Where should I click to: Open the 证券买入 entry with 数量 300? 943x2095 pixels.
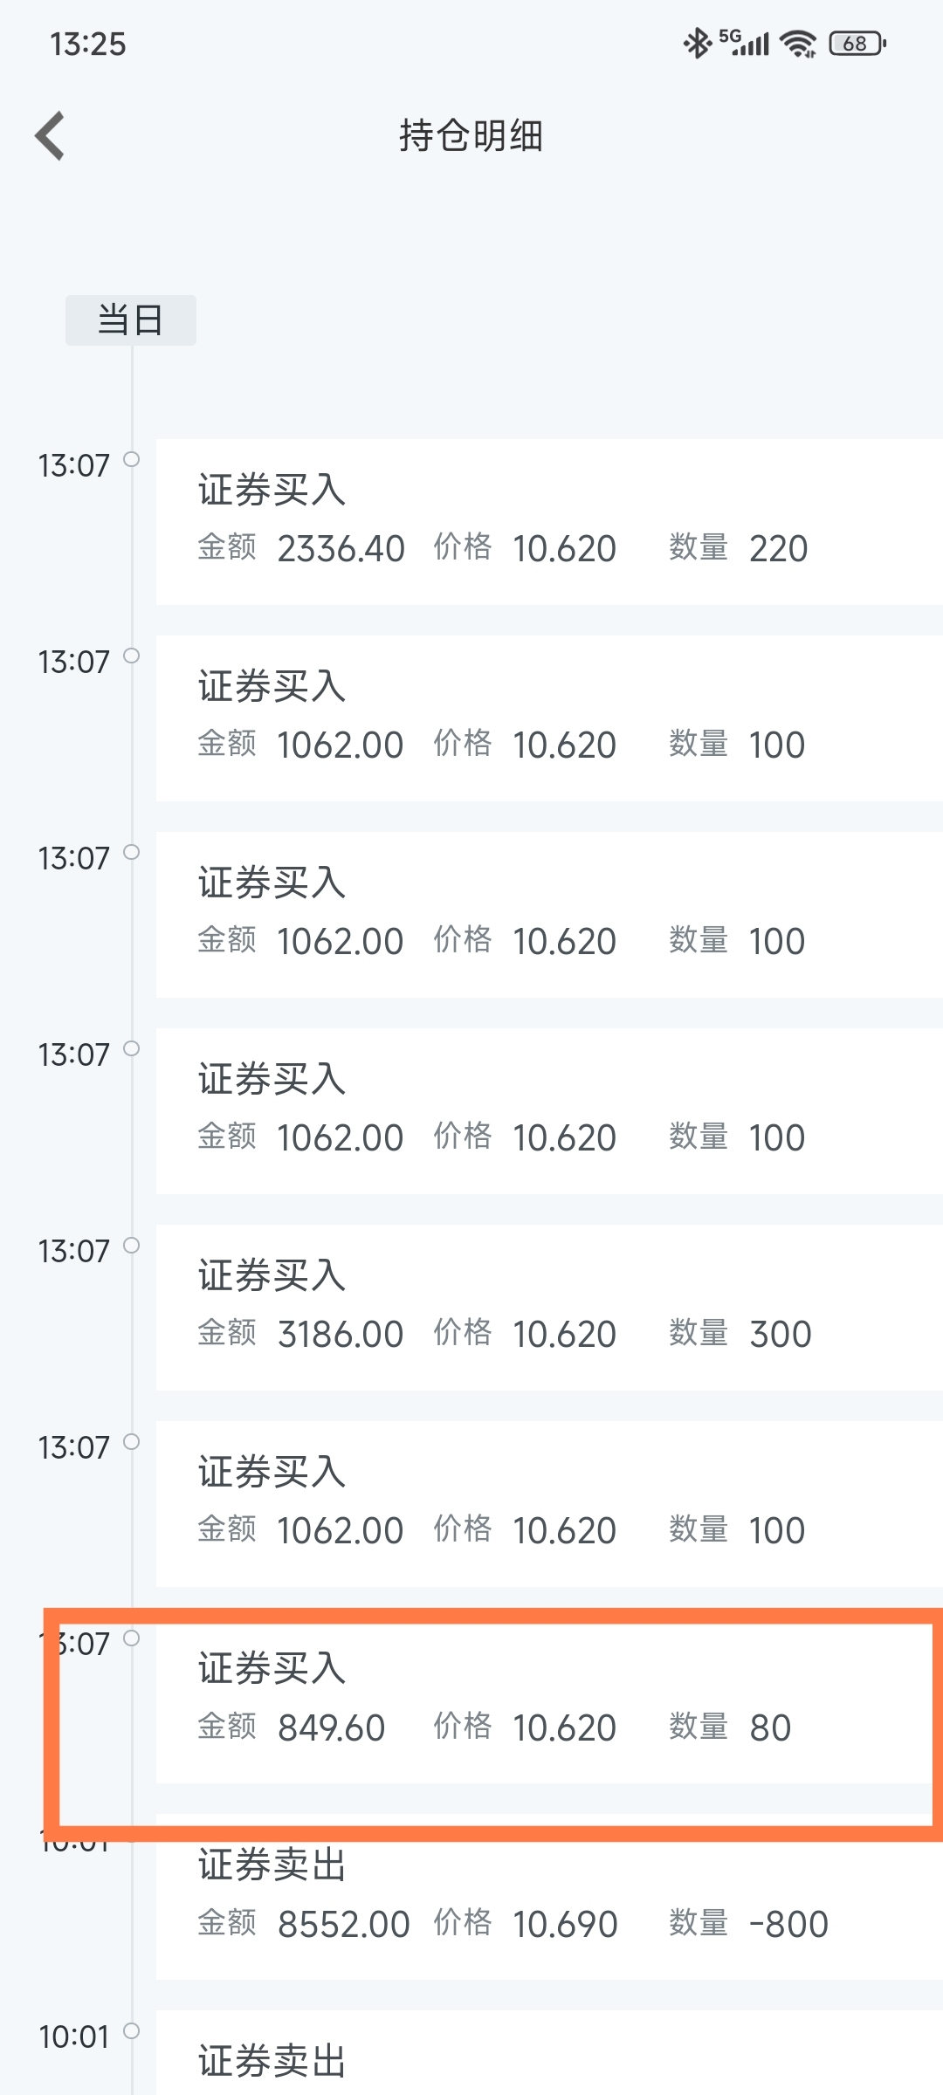[549, 1308]
